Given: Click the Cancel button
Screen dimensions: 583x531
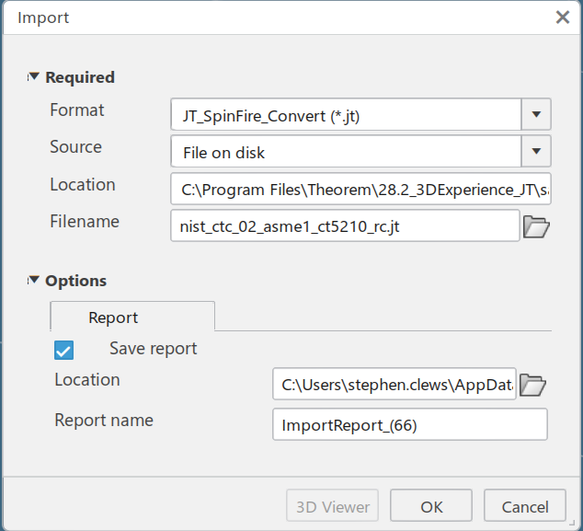Looking at the screenshot, I should click(x=525, y=506).
